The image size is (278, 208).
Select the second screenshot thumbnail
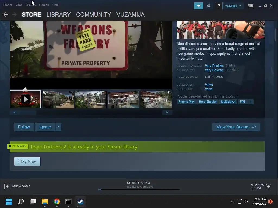pos(58,99)
